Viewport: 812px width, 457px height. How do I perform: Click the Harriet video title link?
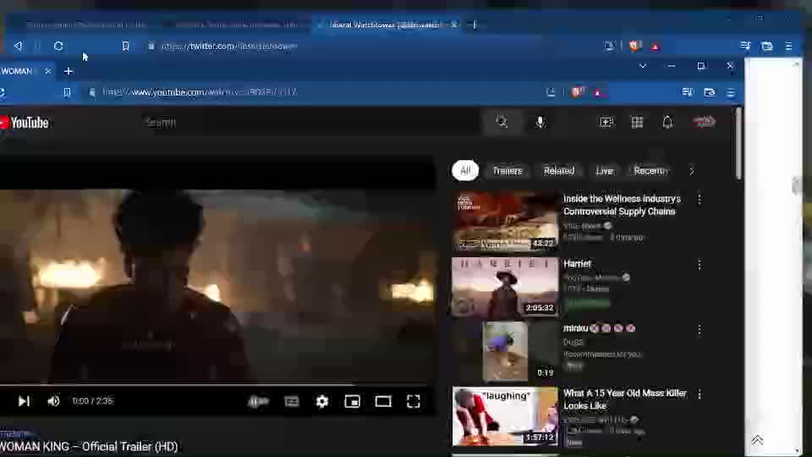coord(577,264)
